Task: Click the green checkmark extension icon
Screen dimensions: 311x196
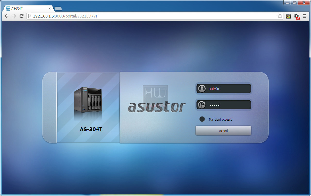Action: pyautogui.click(x=288, y=16)
